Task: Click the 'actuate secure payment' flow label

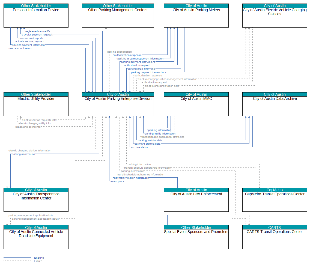Action: coord(30,41)
